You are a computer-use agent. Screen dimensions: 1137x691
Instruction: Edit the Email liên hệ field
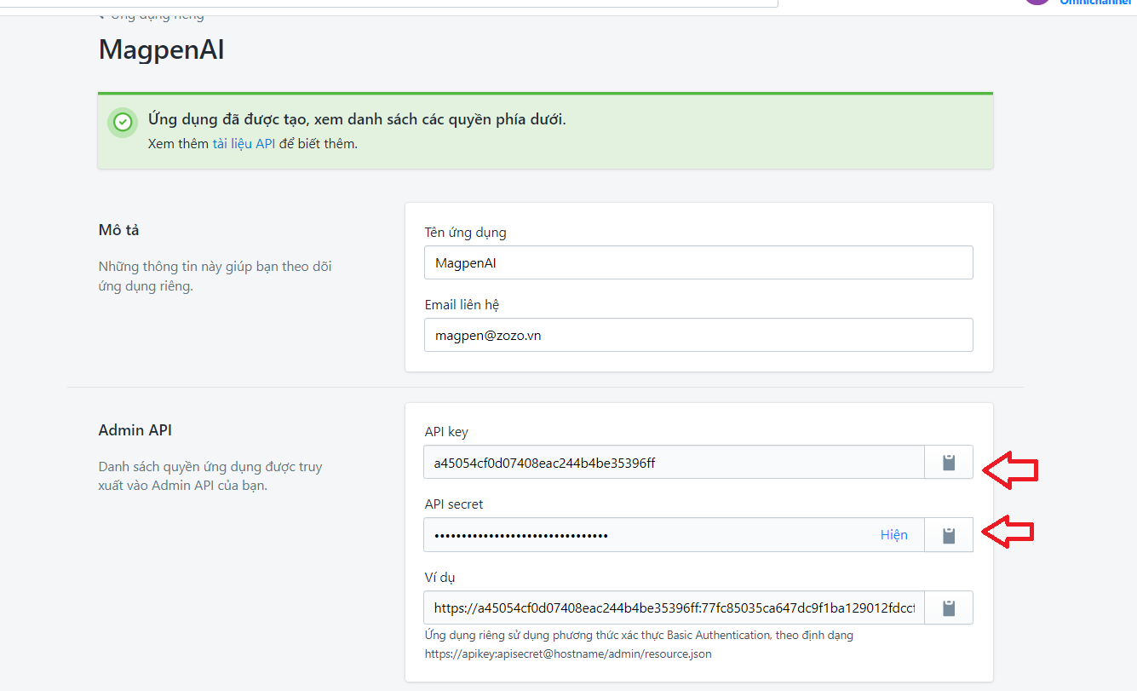click(698, 335)
